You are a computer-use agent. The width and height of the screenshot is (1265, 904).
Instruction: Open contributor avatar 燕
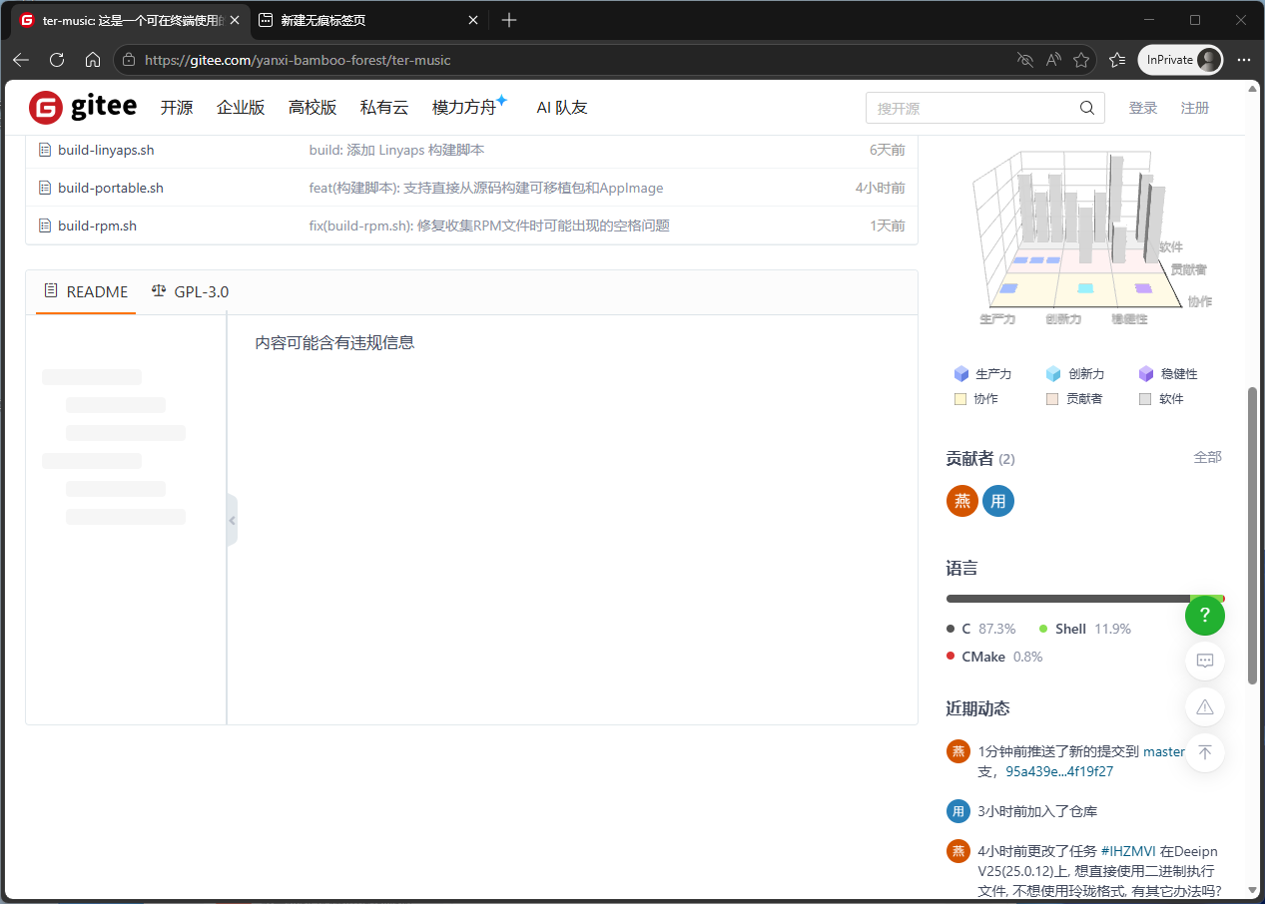961,501
